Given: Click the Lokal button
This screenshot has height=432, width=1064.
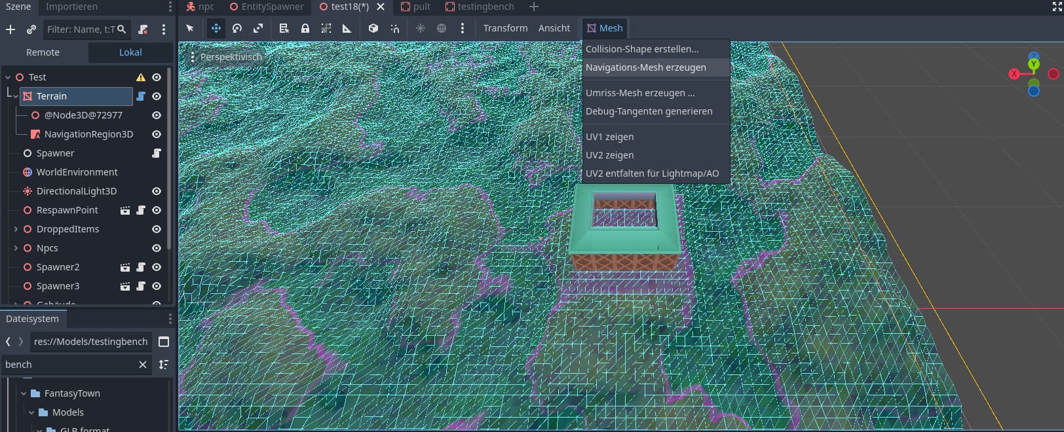Looking at the screenshot, I should pyautogui.click(x=130, y=52).
